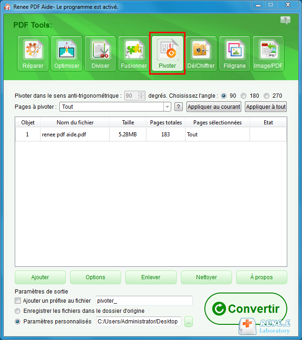Click the rotation degrees field showing 90
This screenshot has width=302, height=340.
[131, 96]
